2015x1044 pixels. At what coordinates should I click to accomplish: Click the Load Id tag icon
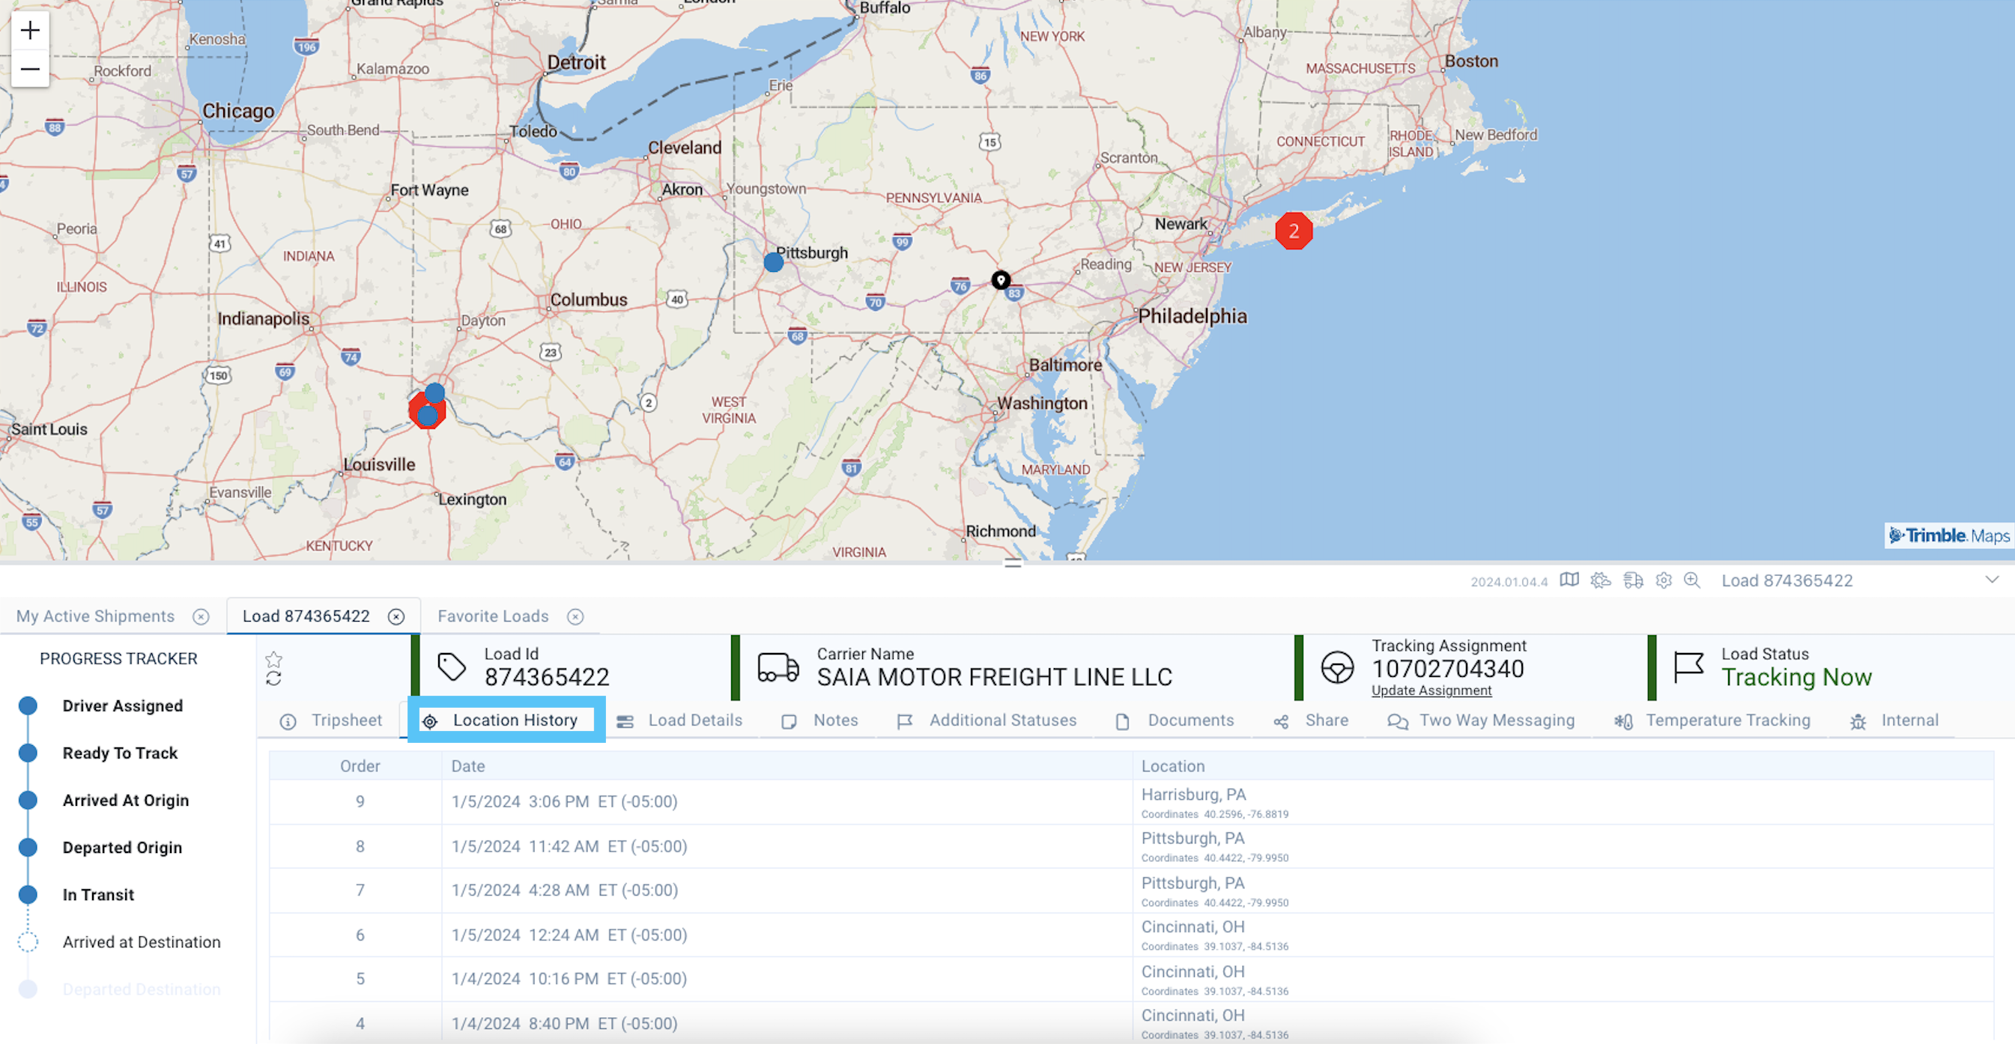452,667
